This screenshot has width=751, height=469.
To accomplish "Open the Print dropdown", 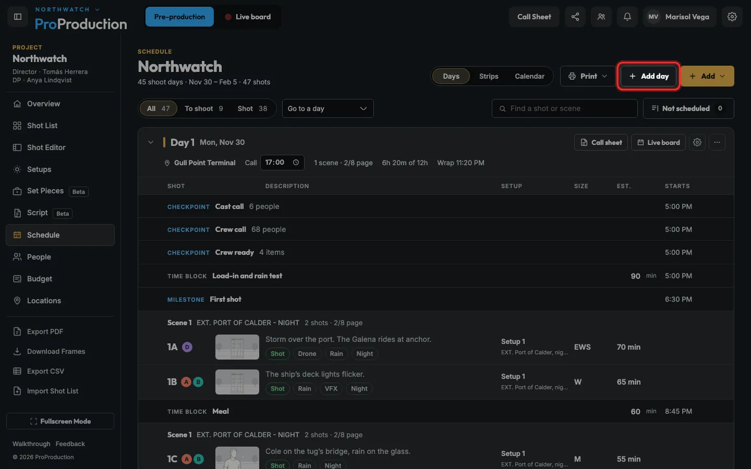I will pyautogui.click(x=588, y=76).
